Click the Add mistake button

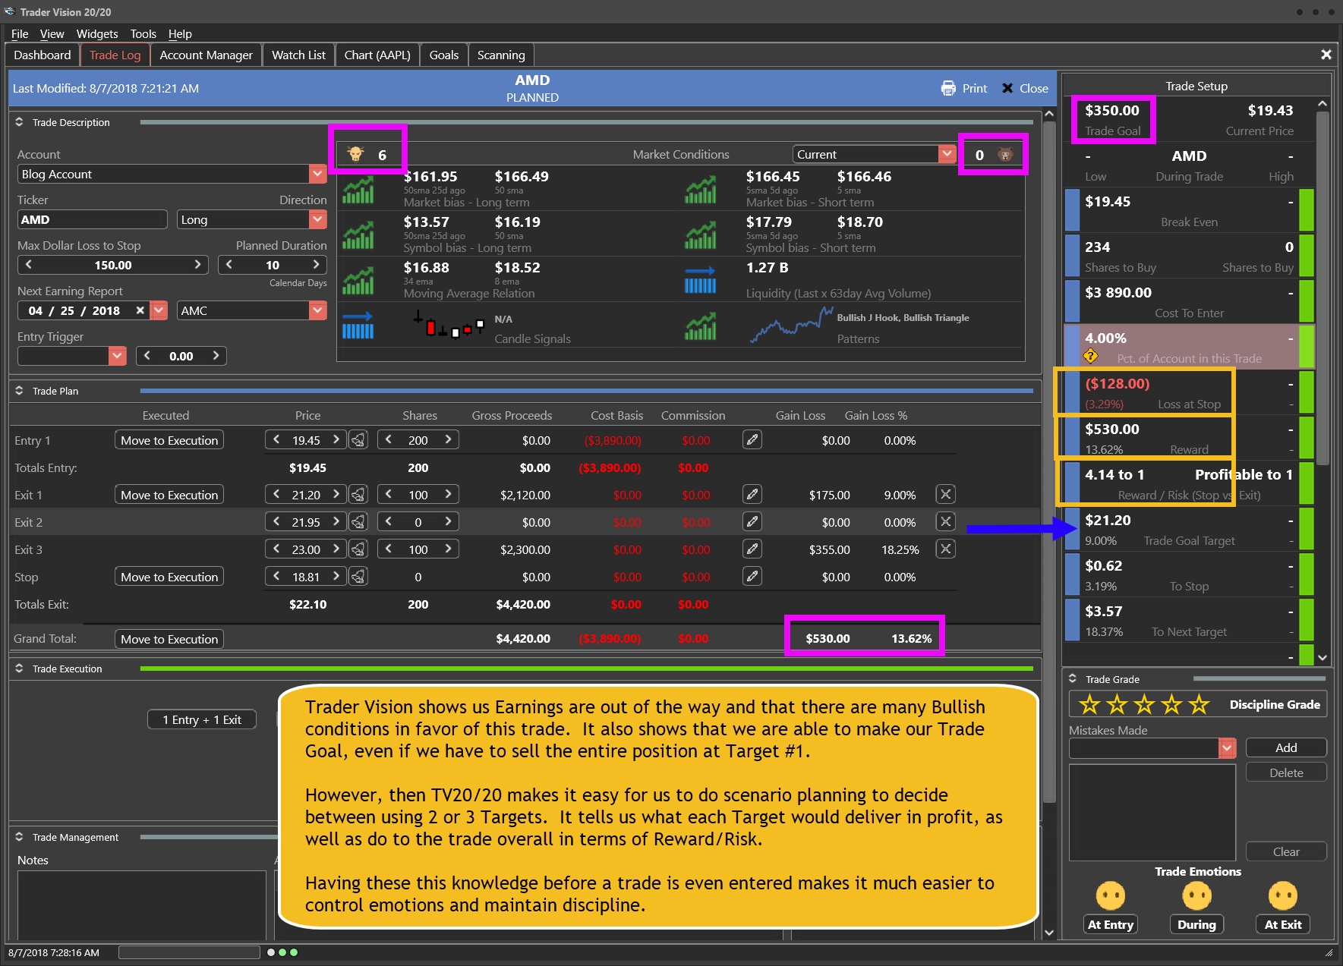1286,747
